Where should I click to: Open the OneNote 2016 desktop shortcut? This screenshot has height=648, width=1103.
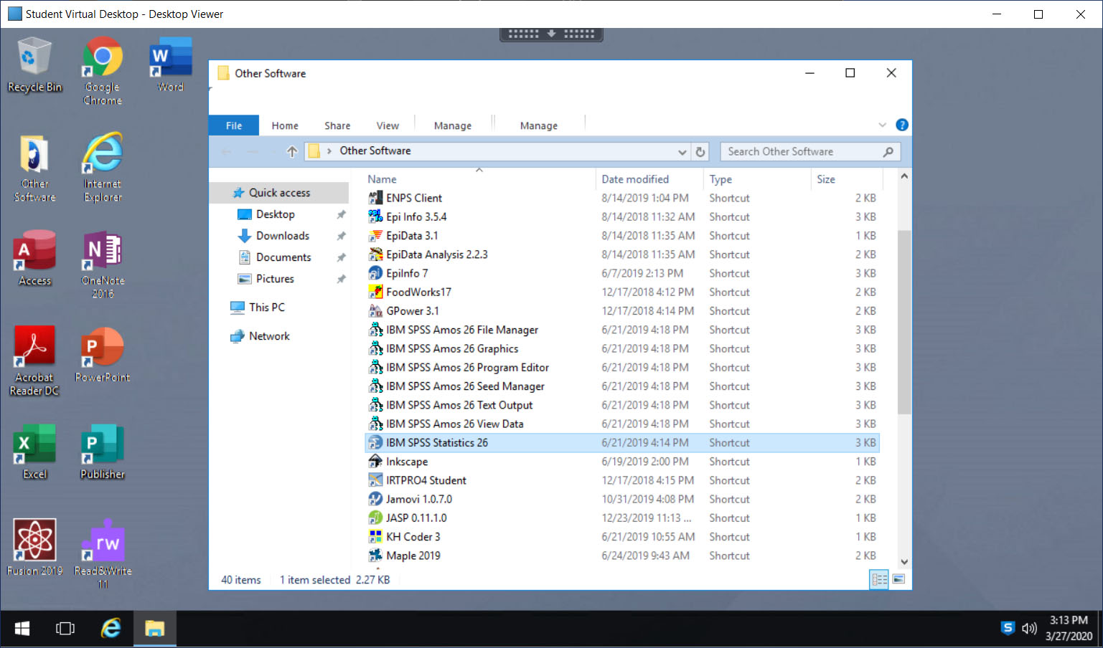[x=103, y=265]
